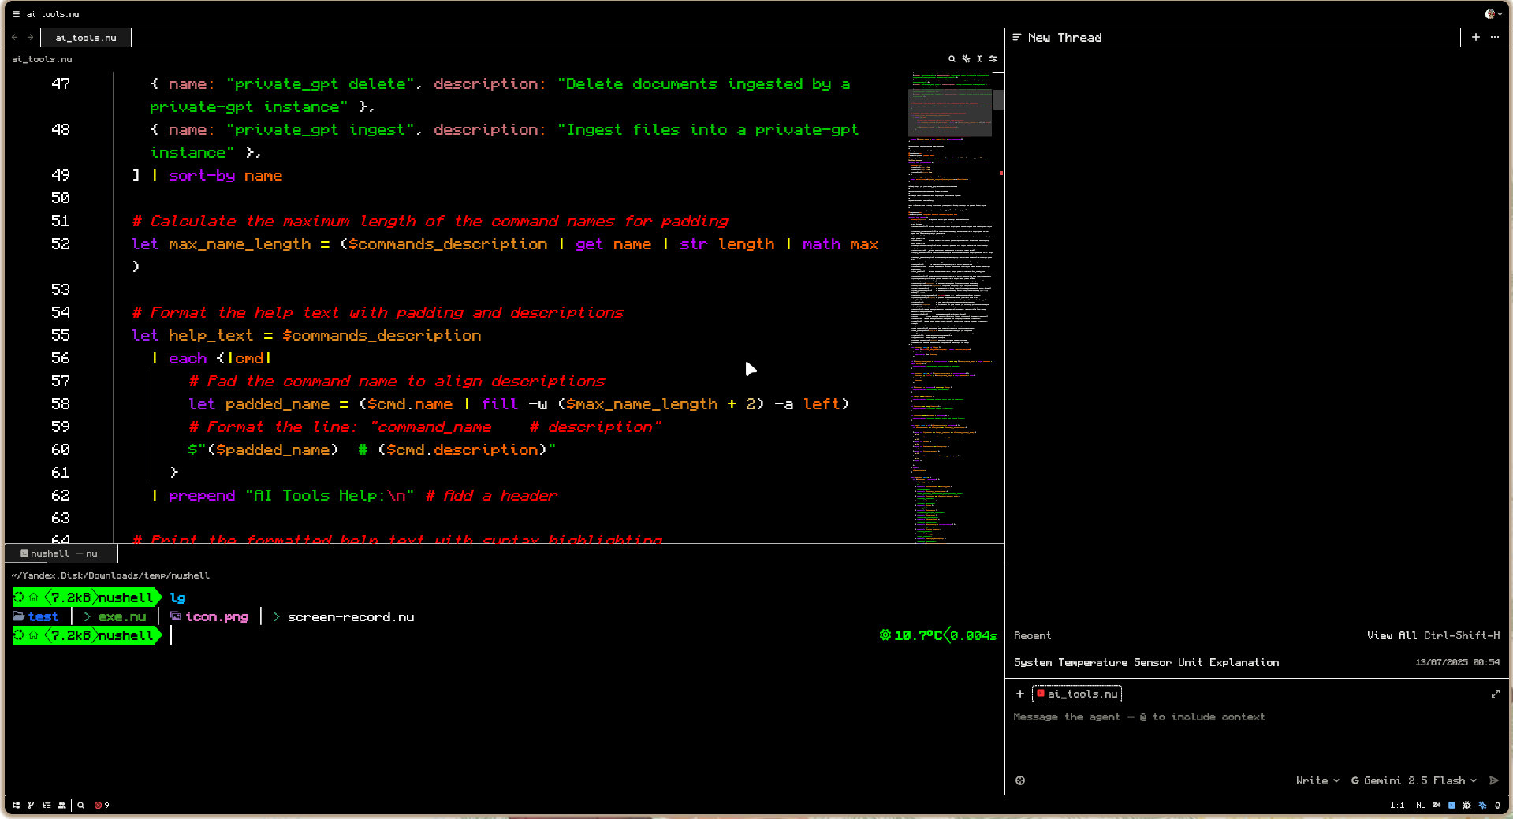
Task: Expand the message editor
Action: (x=1496, y=694)
